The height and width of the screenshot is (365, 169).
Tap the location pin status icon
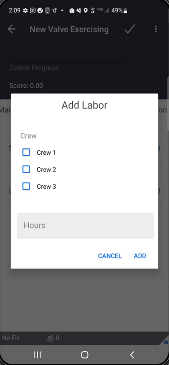pyautogui.click(x=86, y=10)
